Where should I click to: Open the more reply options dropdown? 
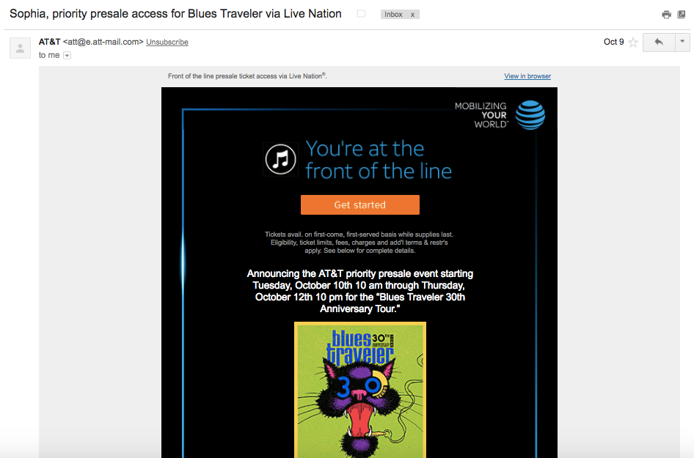tap(682, 43)
